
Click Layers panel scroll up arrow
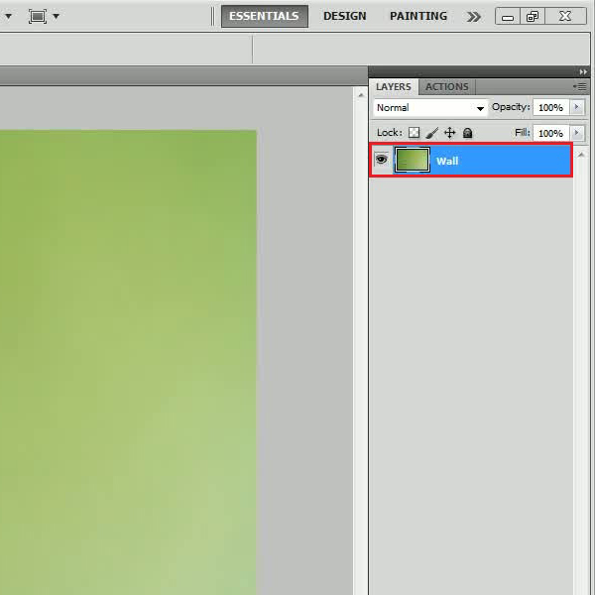pos(581,155)
